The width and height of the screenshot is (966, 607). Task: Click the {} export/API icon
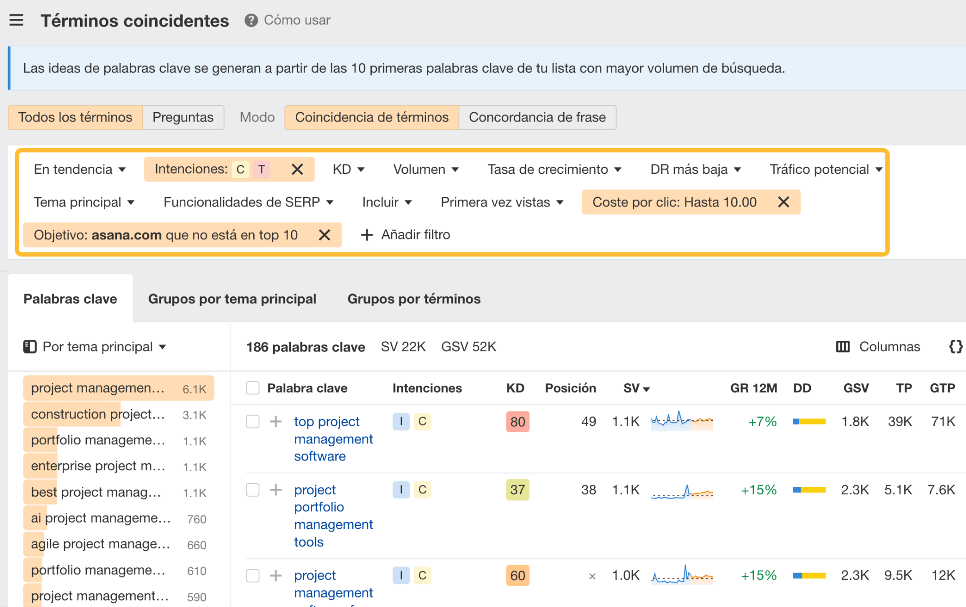(956, 346)
